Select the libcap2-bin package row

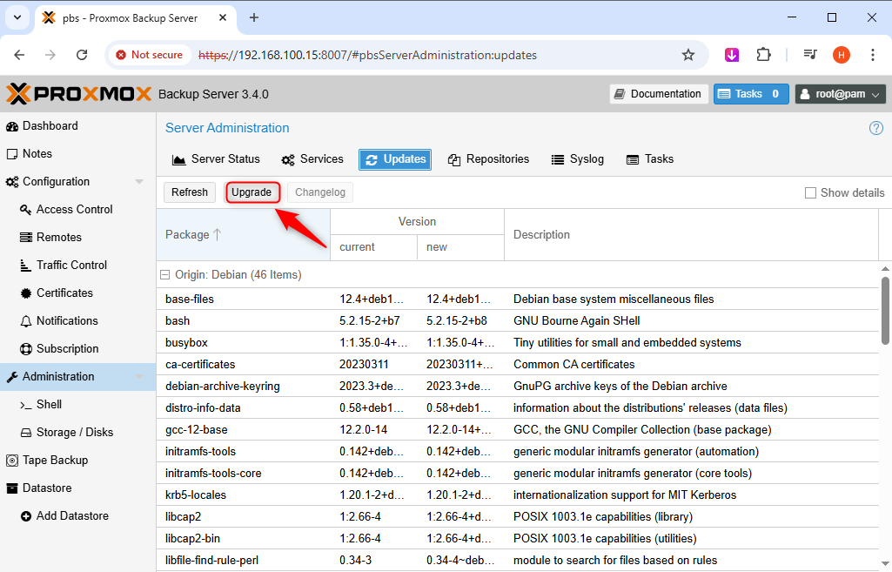click(x=518, y=538)
